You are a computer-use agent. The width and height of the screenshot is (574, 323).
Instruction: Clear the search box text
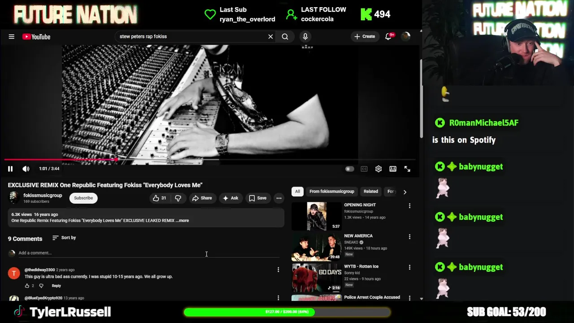(x=270, y=37)
